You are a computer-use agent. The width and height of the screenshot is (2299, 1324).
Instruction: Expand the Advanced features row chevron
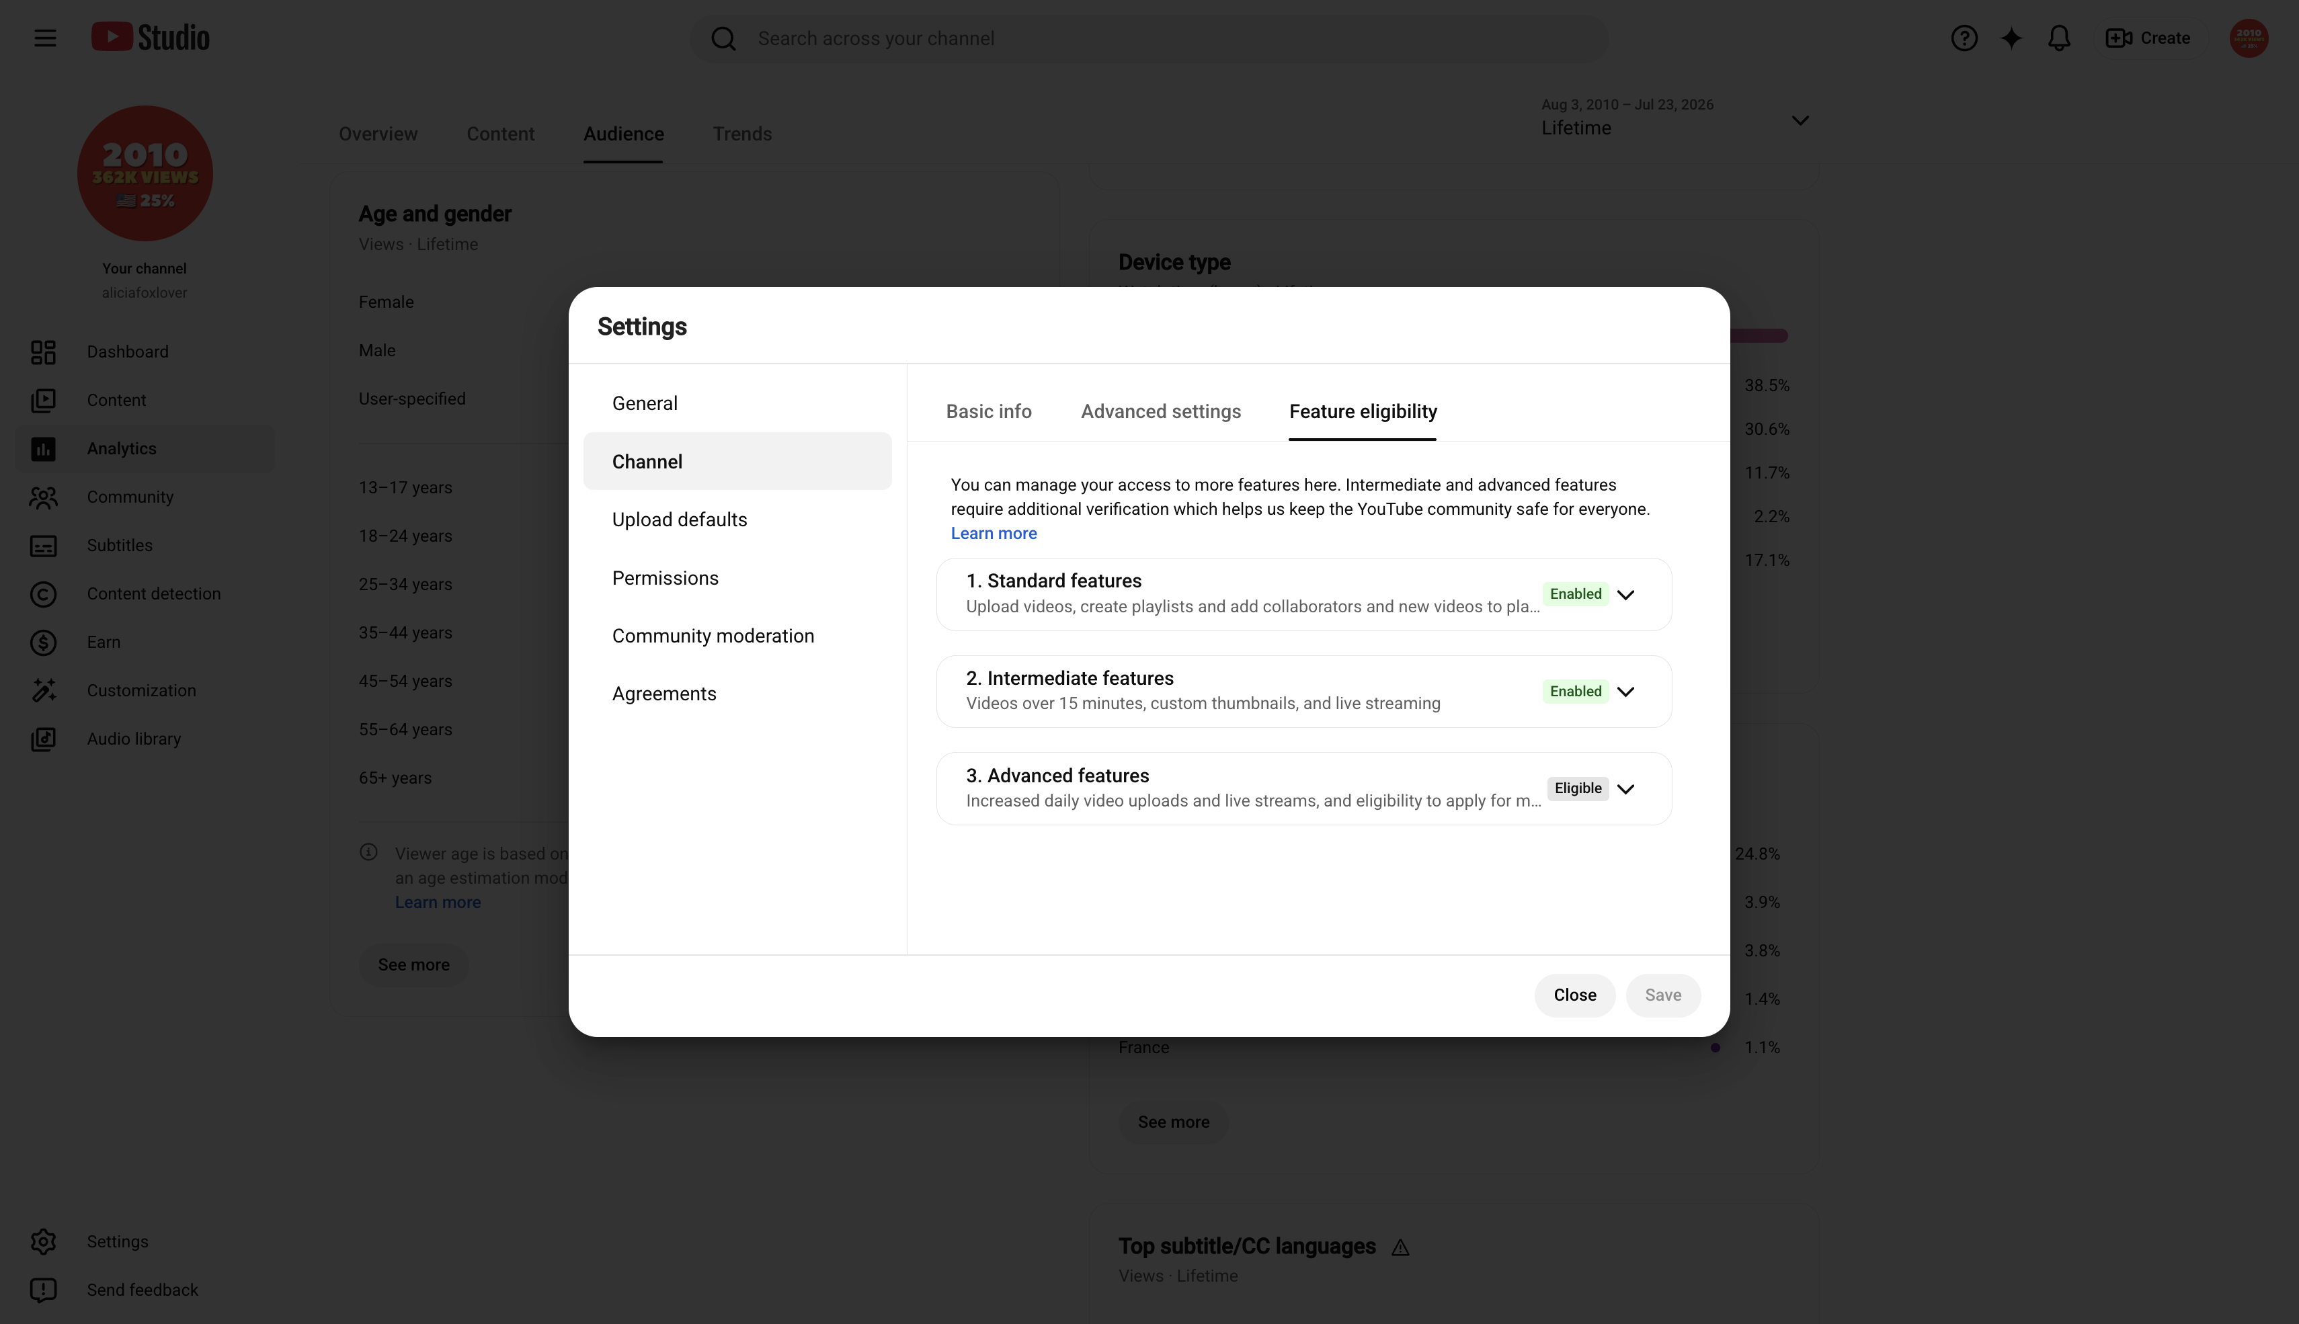coord(1626,788)
